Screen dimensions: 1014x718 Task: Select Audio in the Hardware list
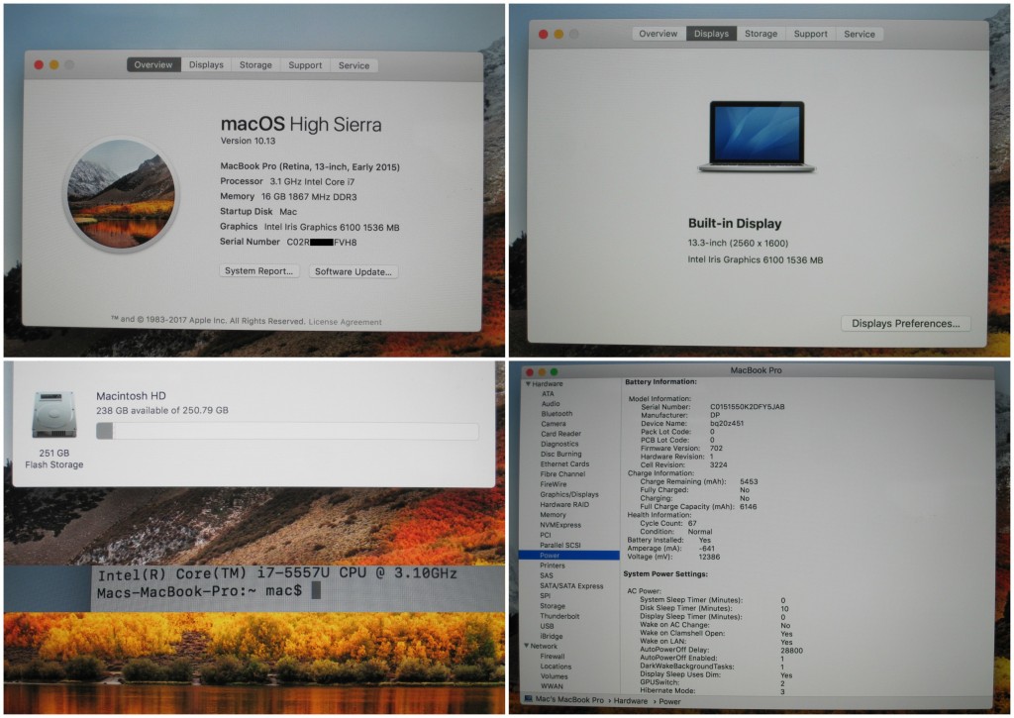[551, 404]
